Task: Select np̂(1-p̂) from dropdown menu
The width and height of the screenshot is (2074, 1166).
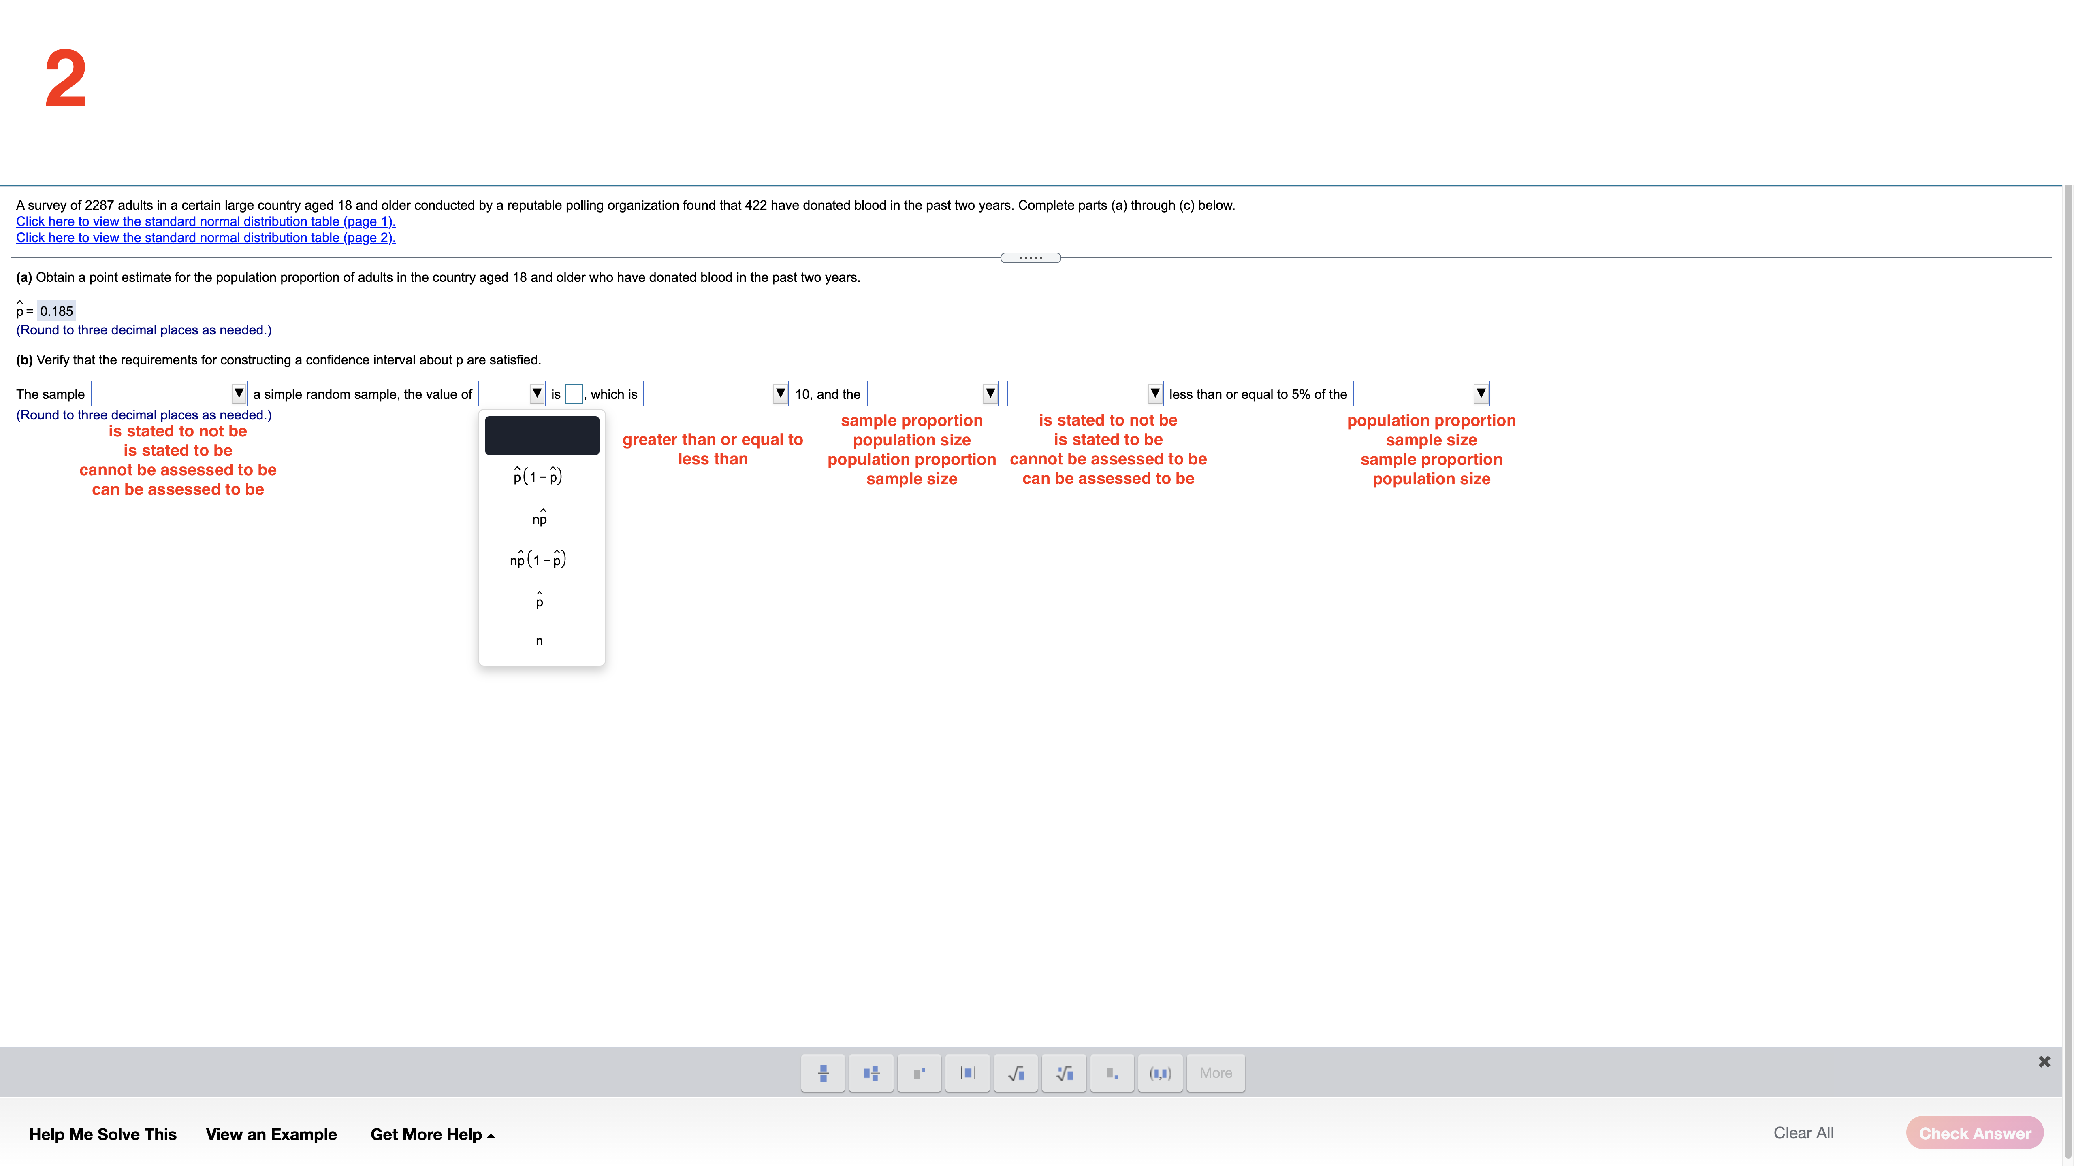Action: (x=540, y=558)
